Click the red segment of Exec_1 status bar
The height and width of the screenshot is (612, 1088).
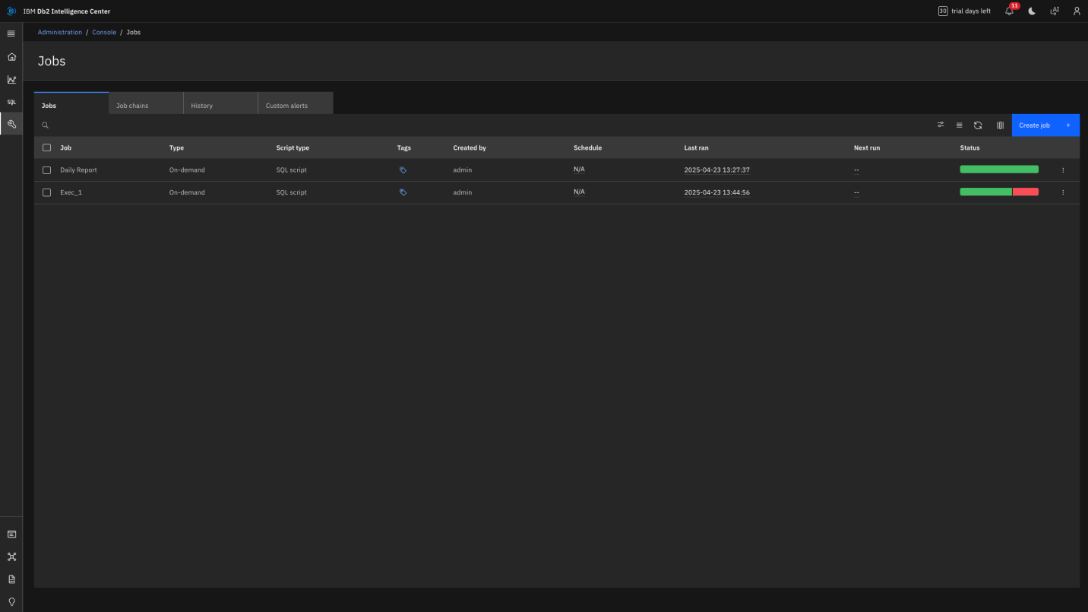coord(1026,192)
